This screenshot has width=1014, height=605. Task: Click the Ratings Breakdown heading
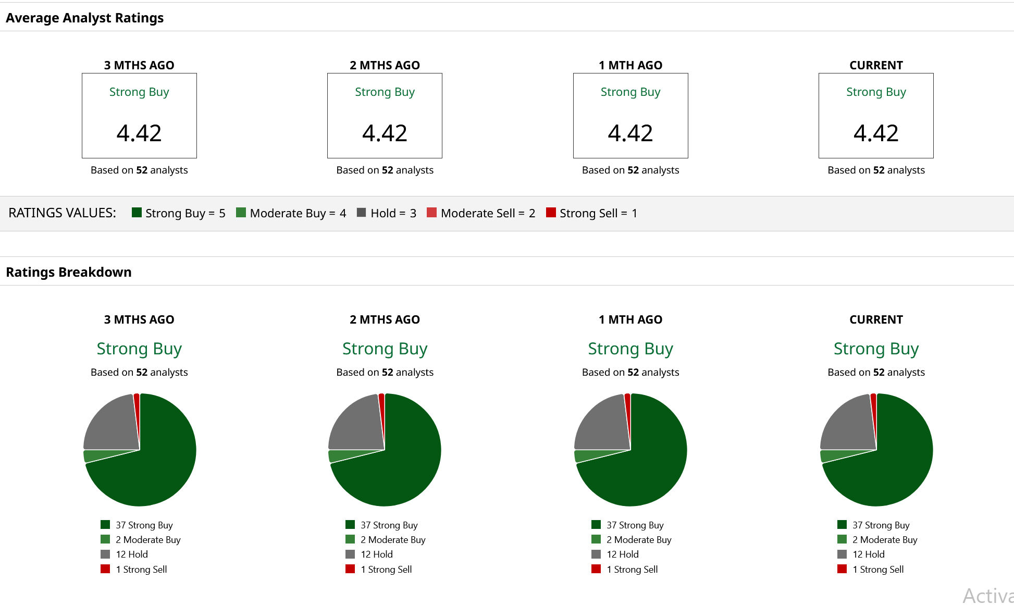(68, 272)
